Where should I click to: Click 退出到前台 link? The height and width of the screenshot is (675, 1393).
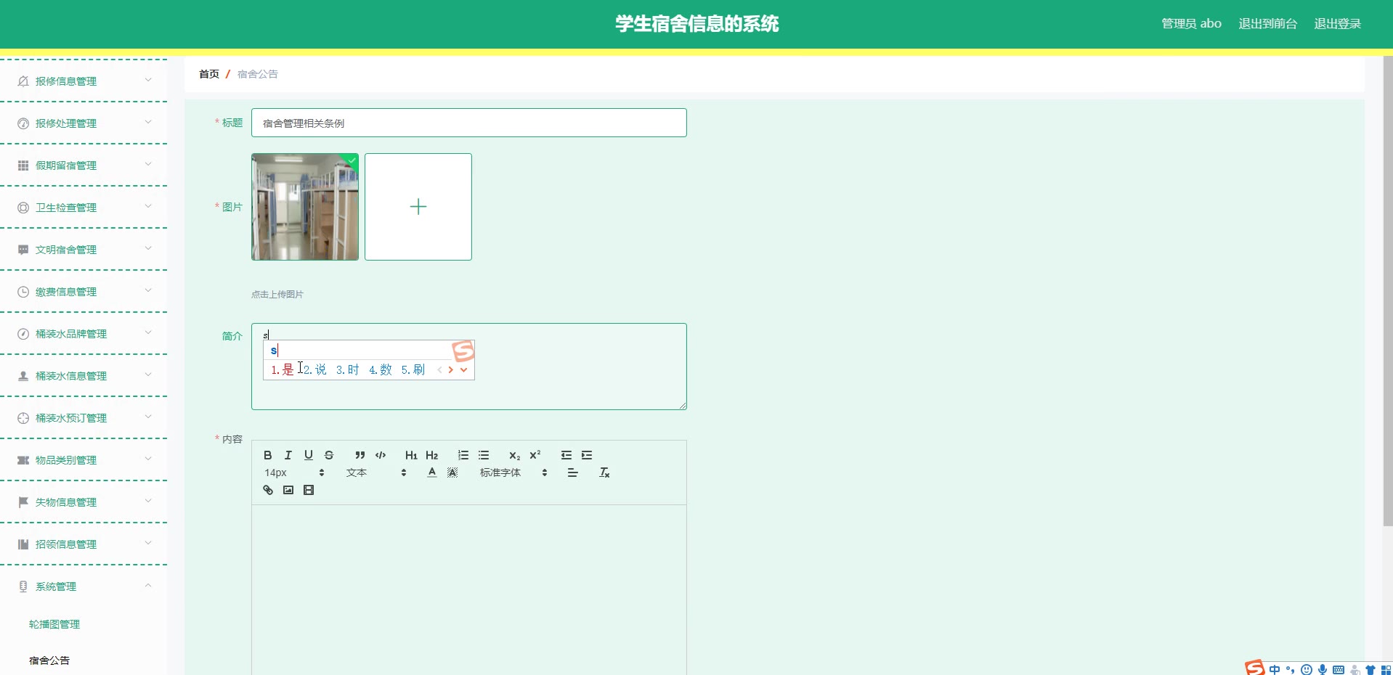point(1267,24)
